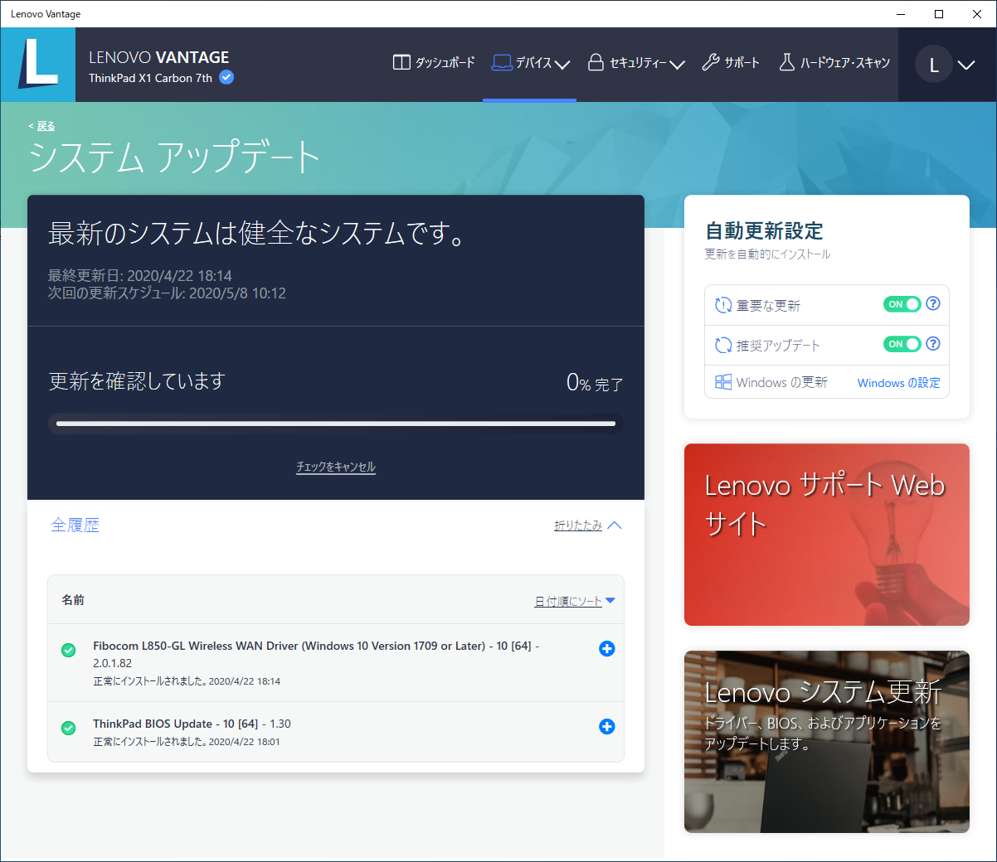The image size is (997, 862).
Task: Click the 推奨アップデート refresh icon
Action: [723, 345]
